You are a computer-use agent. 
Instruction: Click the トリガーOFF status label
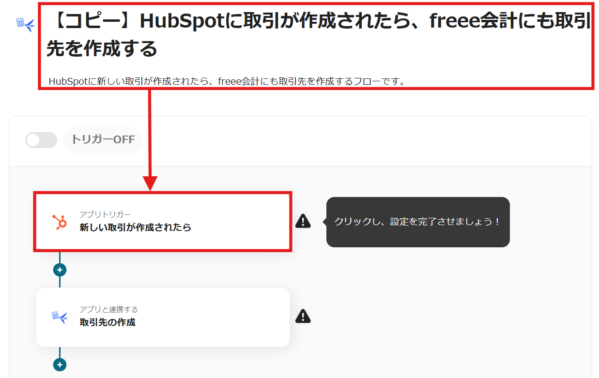coord(103,140)
